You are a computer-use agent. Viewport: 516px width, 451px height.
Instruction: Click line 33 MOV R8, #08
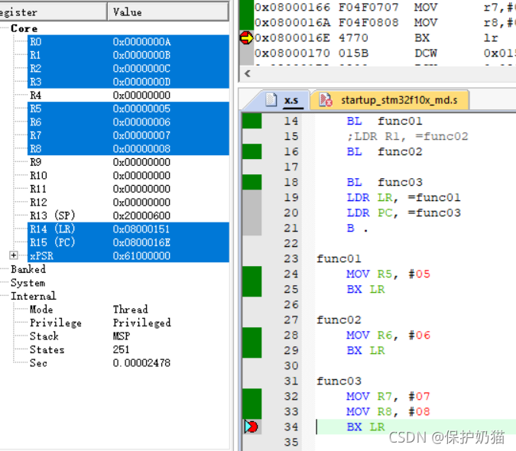(388, 411)
